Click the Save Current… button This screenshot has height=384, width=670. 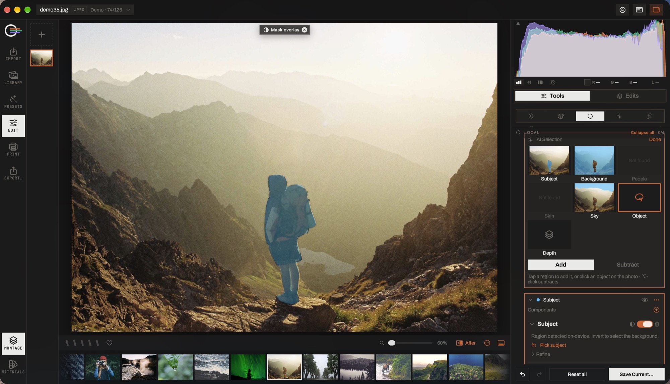(x=636, y=374)
